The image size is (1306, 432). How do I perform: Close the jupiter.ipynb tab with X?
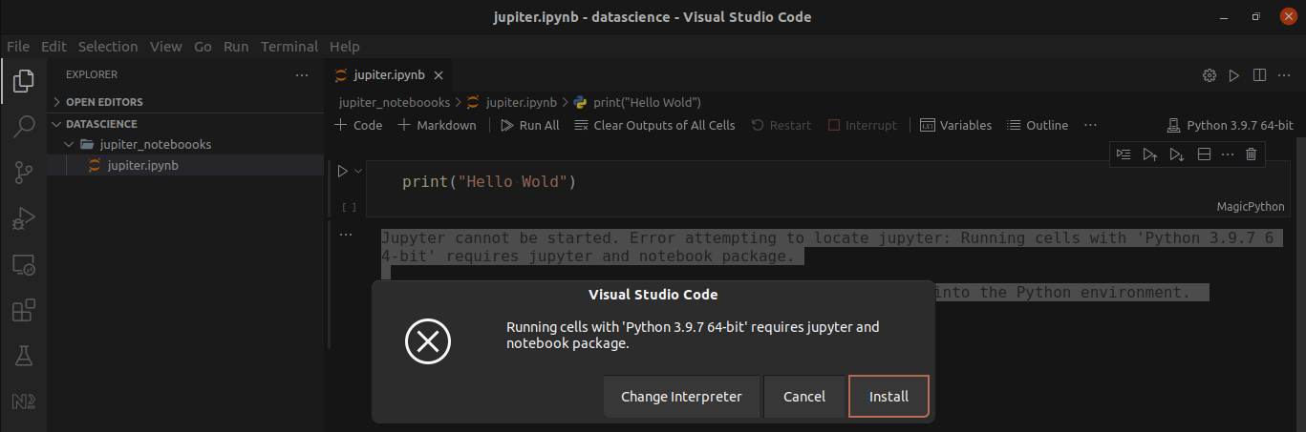(x=439, y=75)
